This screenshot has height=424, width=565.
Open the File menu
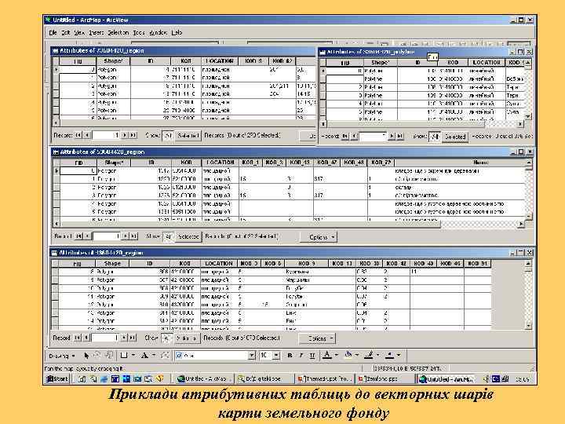point(53,32)
